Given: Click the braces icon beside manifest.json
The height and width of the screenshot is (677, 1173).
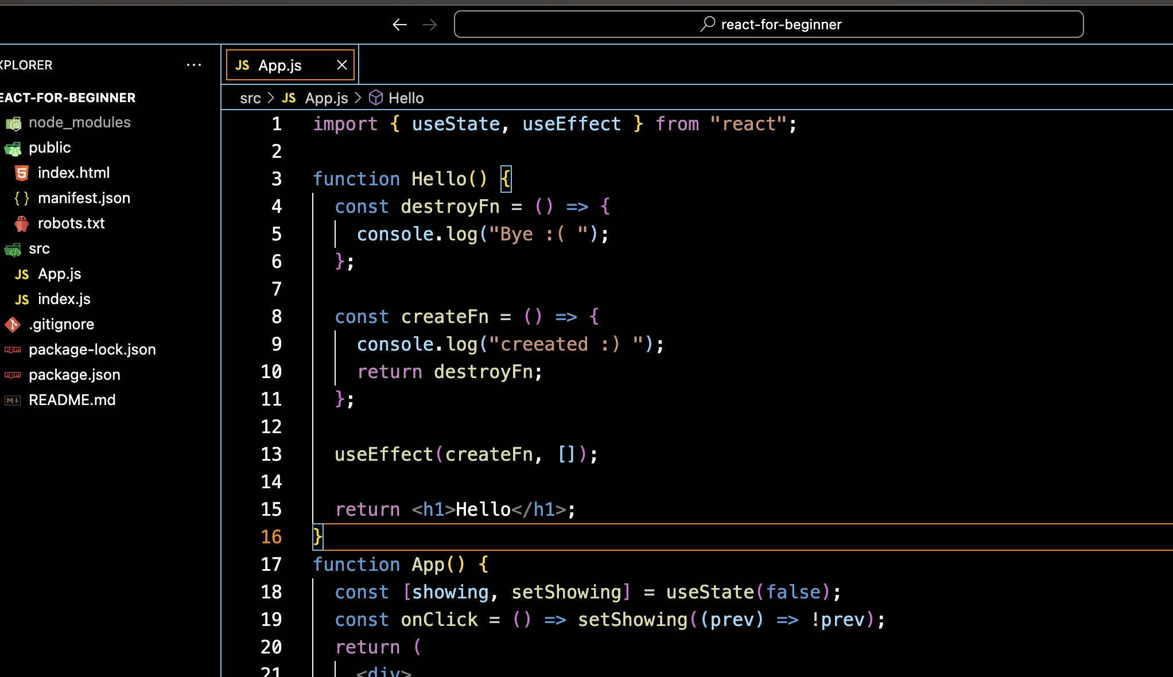Looking at the screenshot, I should pos(22,198).
